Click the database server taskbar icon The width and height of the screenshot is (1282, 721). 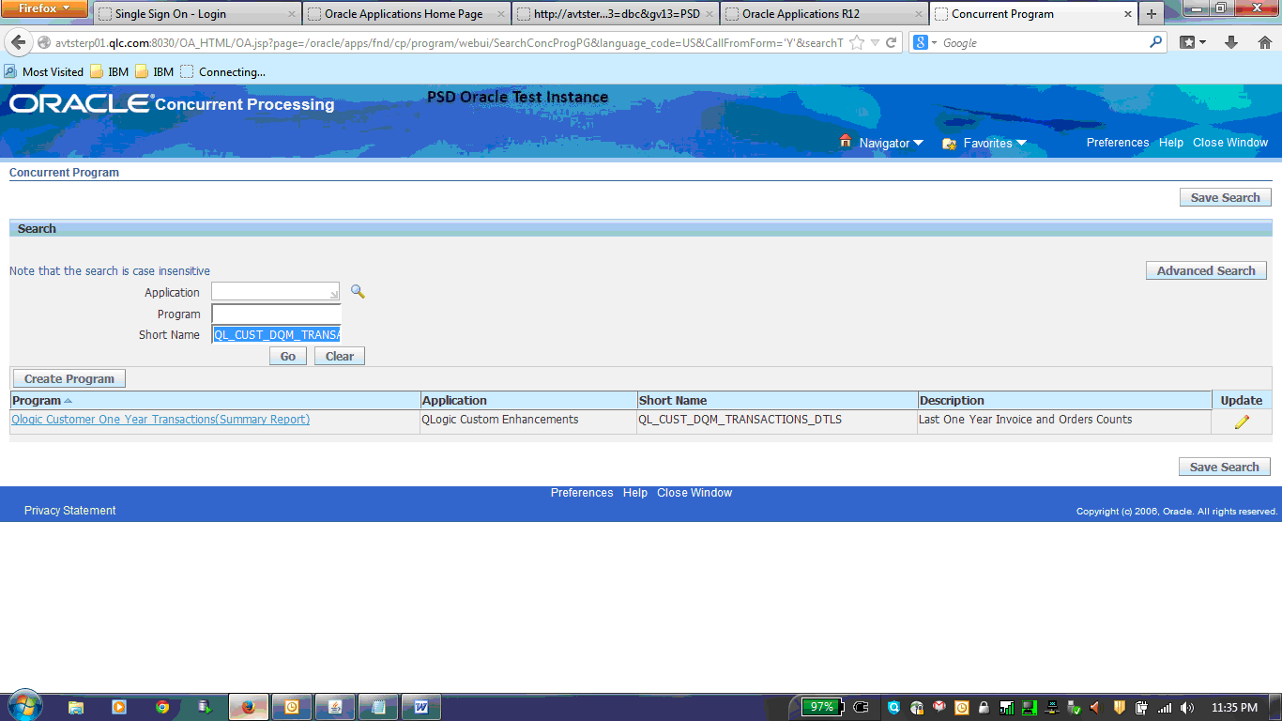[x=206, y=707]
